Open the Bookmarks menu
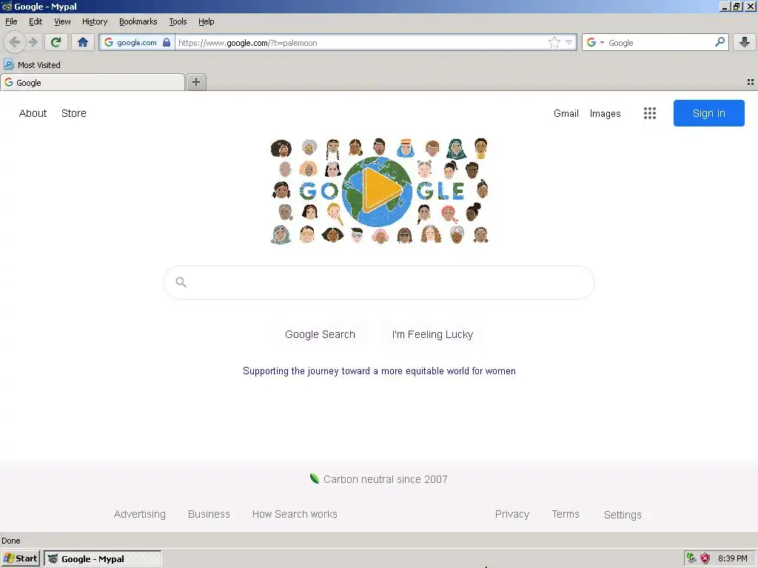This screenshot has height=568, width=758. (x=138, y=21)
